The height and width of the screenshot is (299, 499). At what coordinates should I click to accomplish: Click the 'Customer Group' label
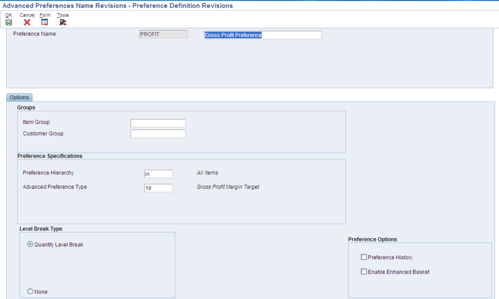[x=43, y=133]
